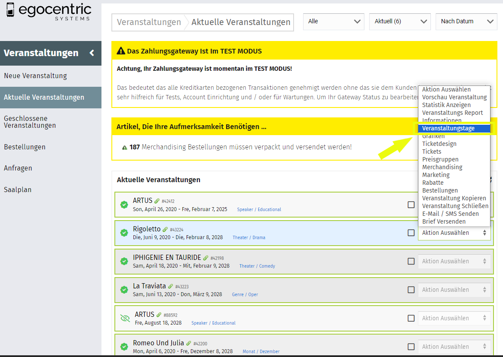Open Neue Veranstaltung in the sidebar
This screenshot has width=503, height=357.
point(35,76)
